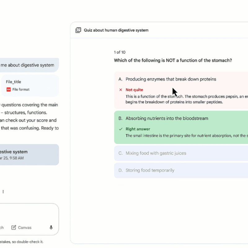Click the 1 of 10 progress label

(x=120, y=52)
